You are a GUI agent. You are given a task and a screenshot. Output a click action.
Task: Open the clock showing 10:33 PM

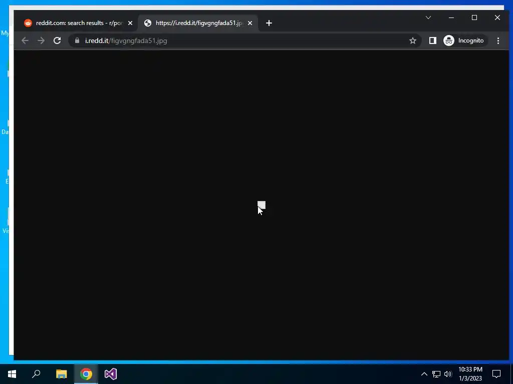(470, 374)
